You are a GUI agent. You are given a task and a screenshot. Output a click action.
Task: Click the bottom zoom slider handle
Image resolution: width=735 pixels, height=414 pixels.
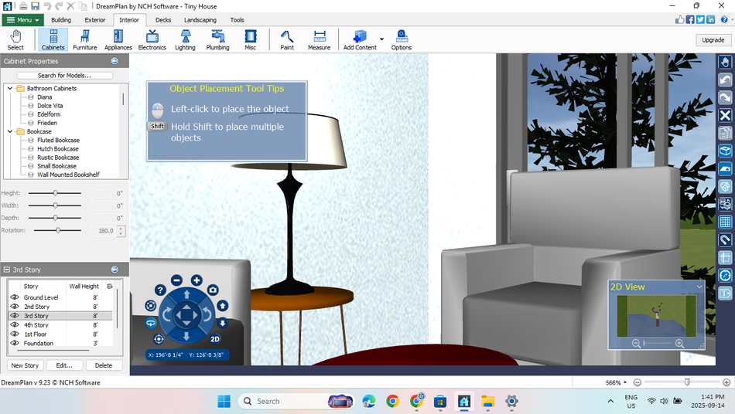pyautogui.click(x=687, y=382)
